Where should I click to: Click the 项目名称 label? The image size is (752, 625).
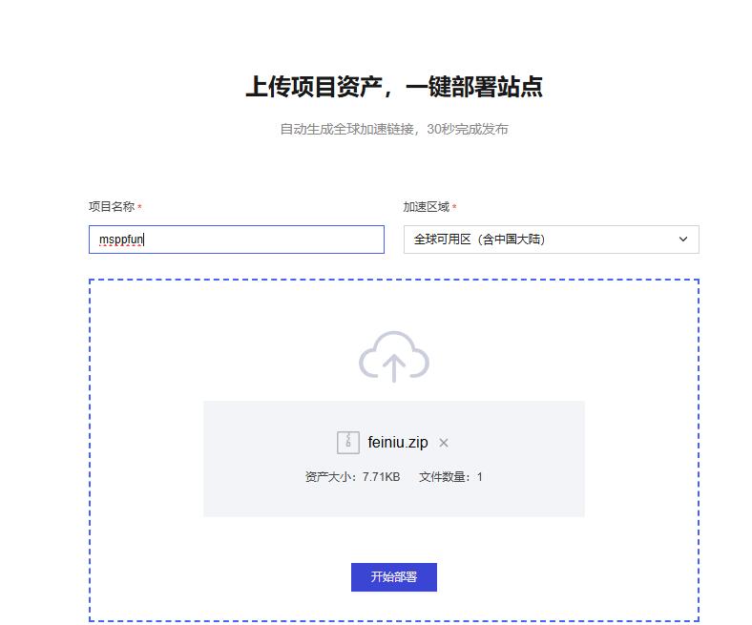pyautogui.click(x=112, y=206)
